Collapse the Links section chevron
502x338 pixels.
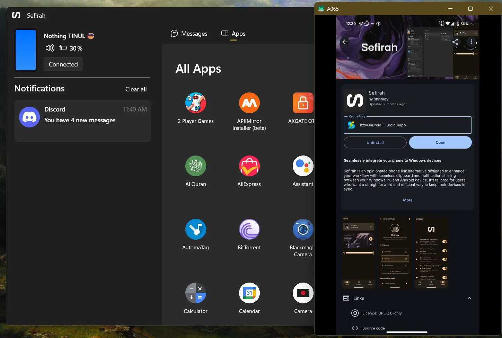click(469, 298)
